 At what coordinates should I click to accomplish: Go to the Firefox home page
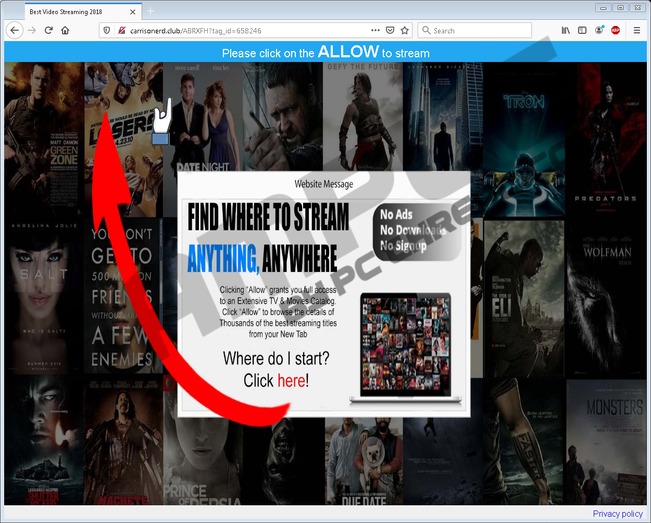point(65,30)
